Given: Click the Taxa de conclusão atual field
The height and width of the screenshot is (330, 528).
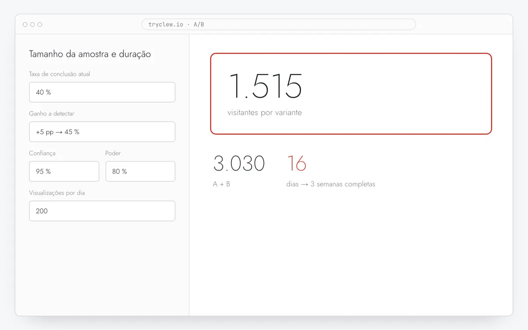Looking at the screenshot, I should 102,92.
